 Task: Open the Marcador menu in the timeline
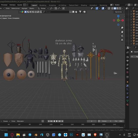point(20,121)
